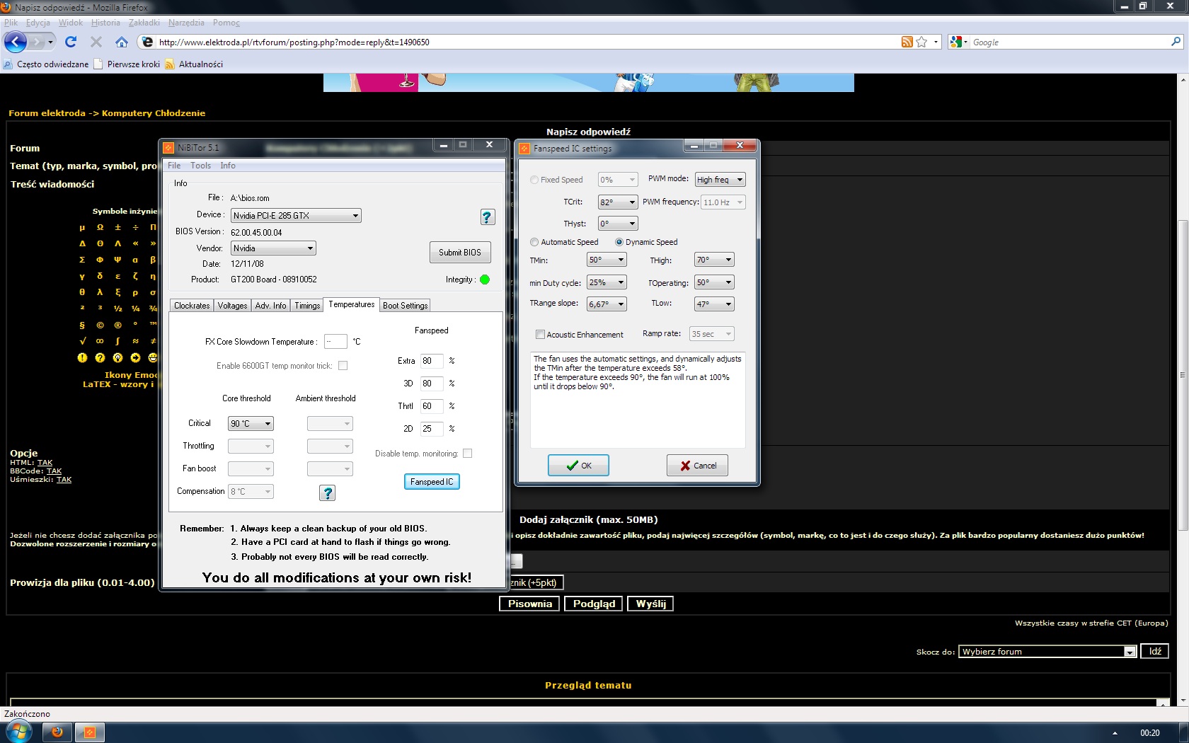Insert the yellow arrow emoticon
Screen dimensions: 1189x743
pyautogui.click(x=135, y=357)
